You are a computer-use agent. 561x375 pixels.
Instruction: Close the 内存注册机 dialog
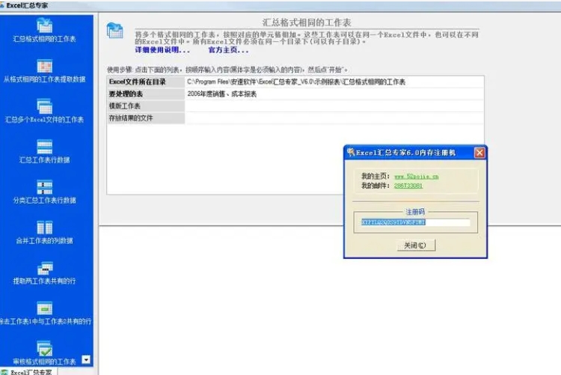click(x=479, y=153)
